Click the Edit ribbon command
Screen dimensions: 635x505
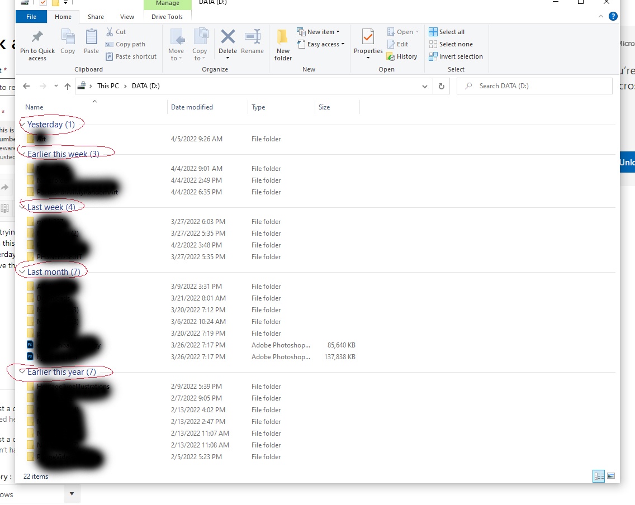397,44
